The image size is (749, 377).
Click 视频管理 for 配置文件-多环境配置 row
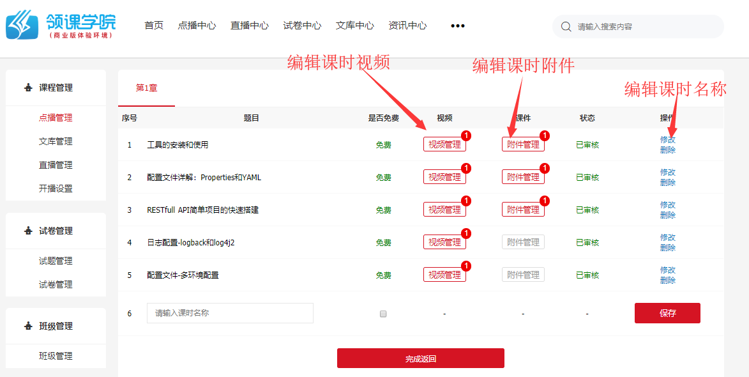point(444,275)
